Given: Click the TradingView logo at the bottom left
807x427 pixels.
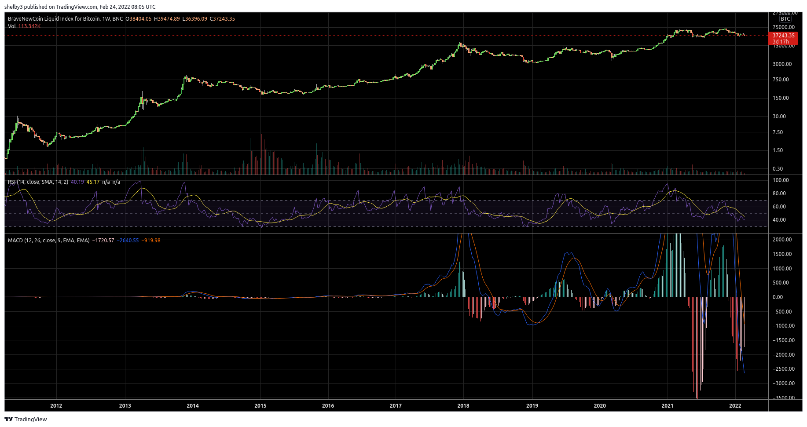Looking at the screenshot, I should (x=26, y=419).
